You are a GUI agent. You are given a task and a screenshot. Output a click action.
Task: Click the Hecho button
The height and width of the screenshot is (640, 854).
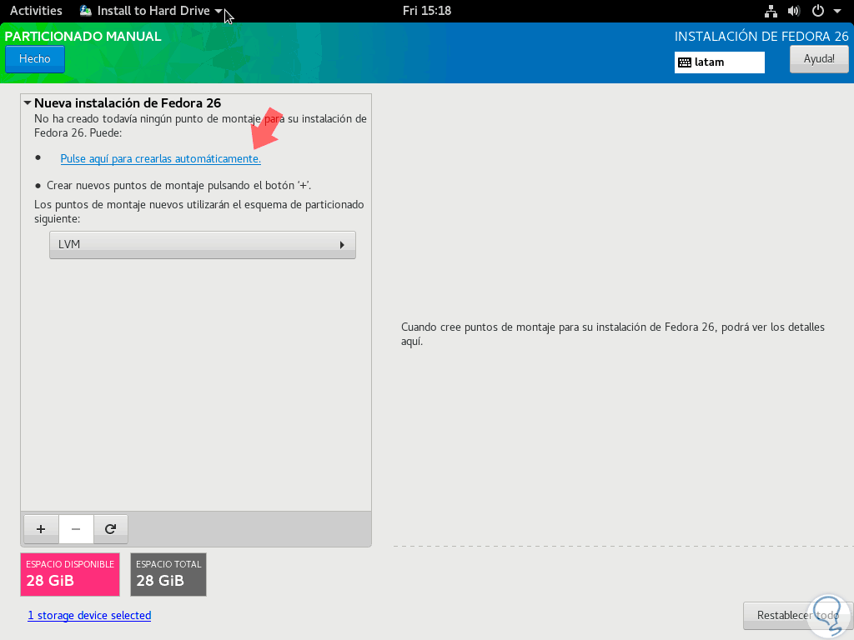[x=35, y=59]
